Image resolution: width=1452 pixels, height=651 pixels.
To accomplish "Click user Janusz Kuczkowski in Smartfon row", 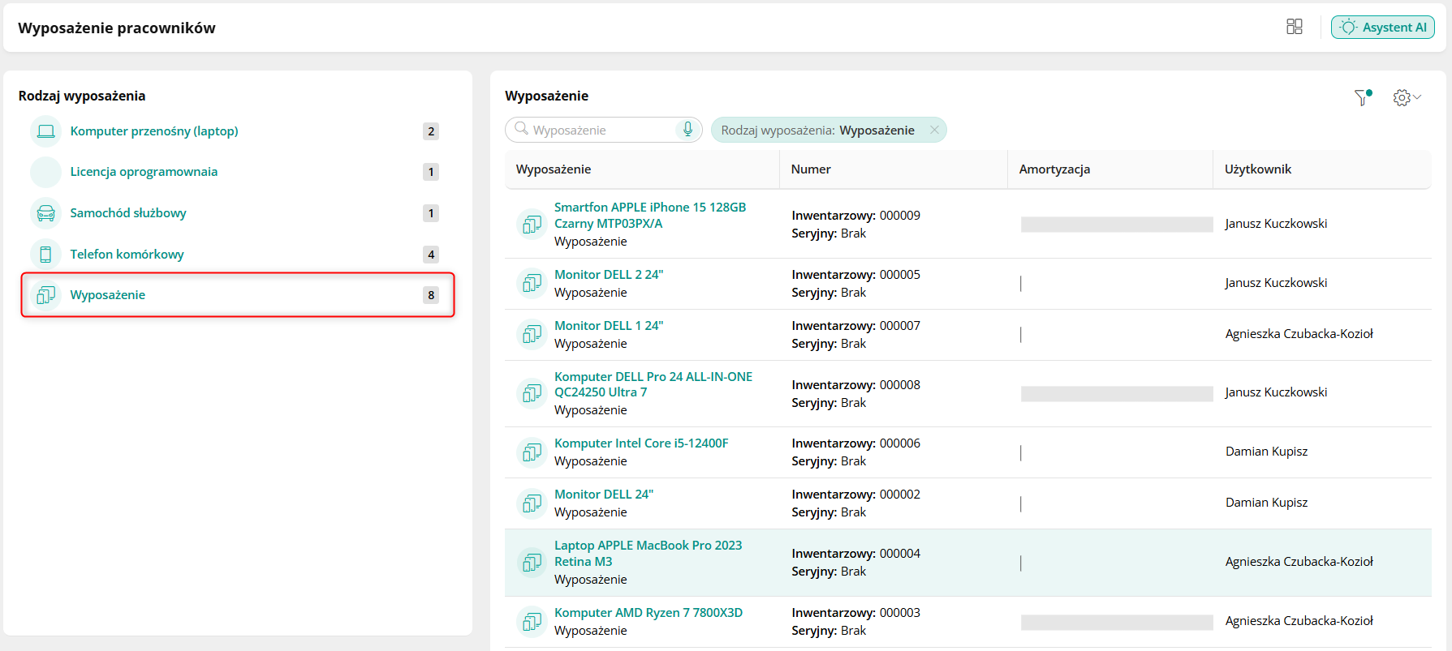I will click(x=1277, y=224).
